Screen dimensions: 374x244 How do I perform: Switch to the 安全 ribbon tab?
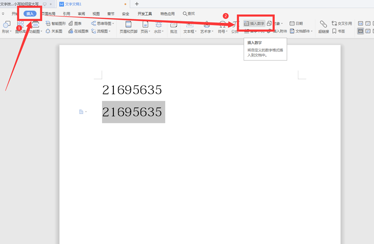pos(126,14)
